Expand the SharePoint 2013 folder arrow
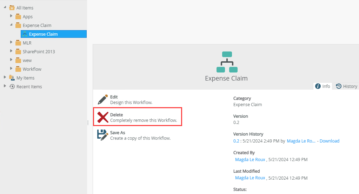Image resolution: width=359 pixels, height=194 pixels. click(x=11, y=51)
